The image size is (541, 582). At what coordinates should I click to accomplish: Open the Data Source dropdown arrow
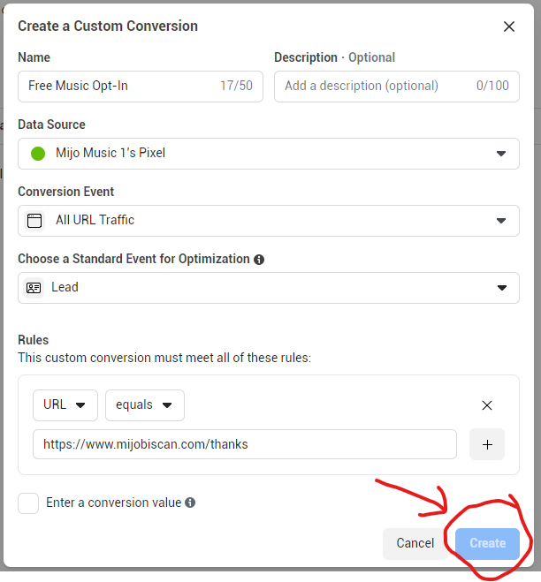click(501, 154)
